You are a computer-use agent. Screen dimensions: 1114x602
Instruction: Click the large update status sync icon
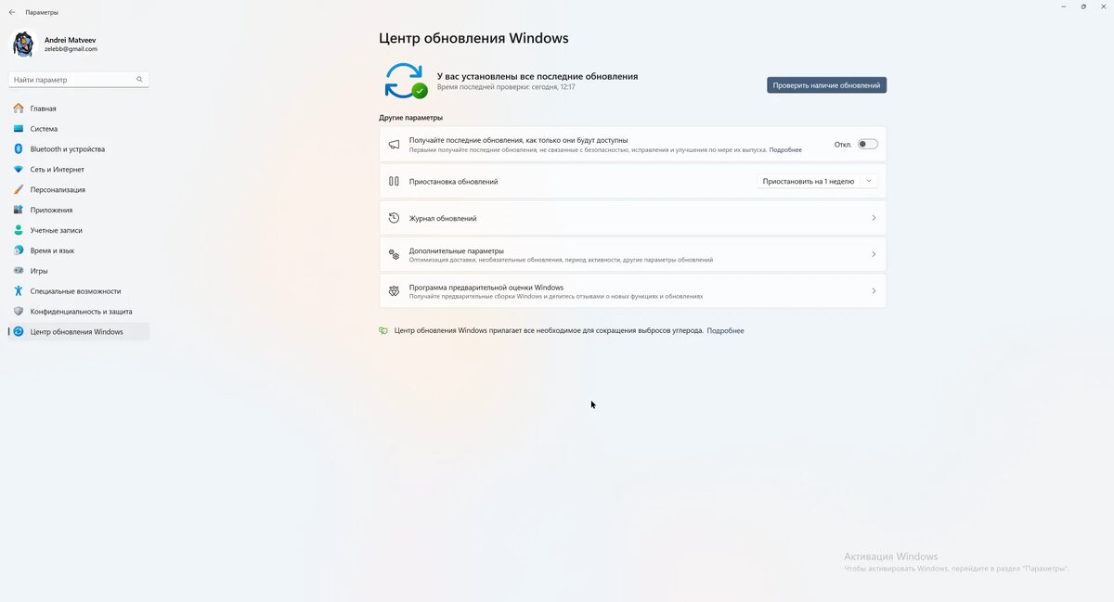(406, 81)
